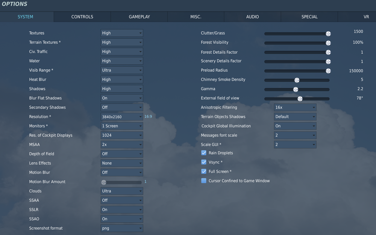Click the 16:9 aspect ratio label
Viewport: 376px width, 235px height.
click(148, 116)
